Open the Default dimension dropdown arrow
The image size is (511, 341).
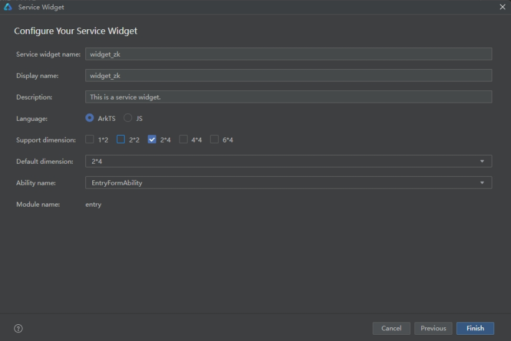482,161
